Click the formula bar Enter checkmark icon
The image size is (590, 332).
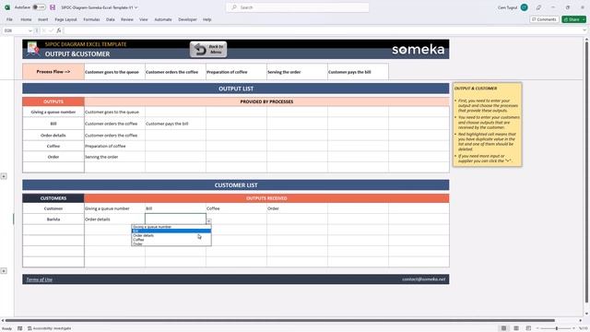click(x=52, y=30)
